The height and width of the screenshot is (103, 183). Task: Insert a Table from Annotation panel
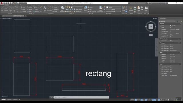click(x=55, y=11)
